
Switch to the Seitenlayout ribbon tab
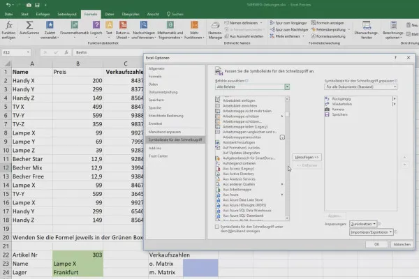67,14
